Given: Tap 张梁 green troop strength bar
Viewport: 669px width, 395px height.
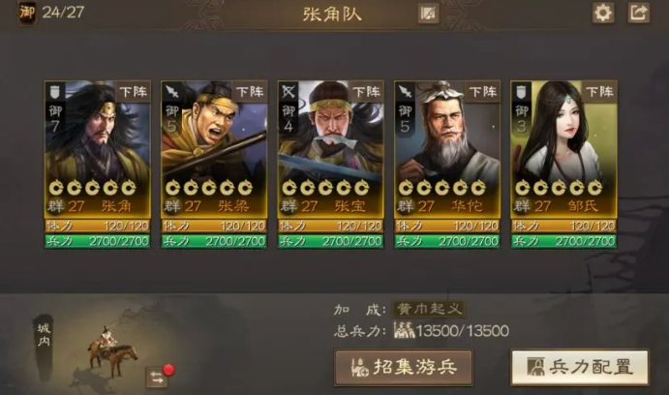Looking at the screenshot, I should coord(214,241).
